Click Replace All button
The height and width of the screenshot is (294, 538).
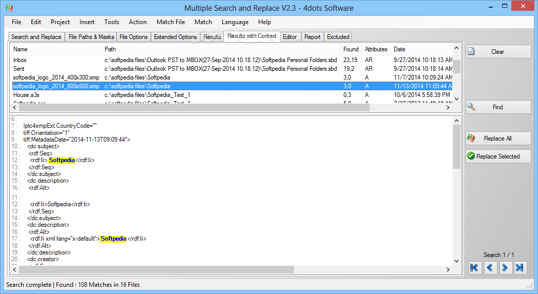(x=498, y=138)
